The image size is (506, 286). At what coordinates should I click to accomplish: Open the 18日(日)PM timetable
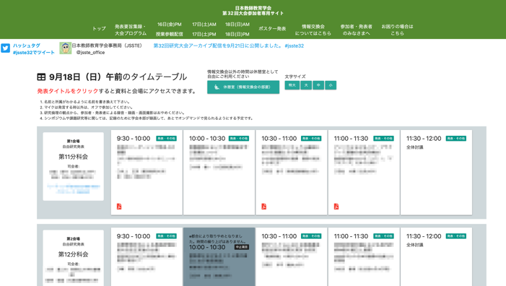click(237, 34)
